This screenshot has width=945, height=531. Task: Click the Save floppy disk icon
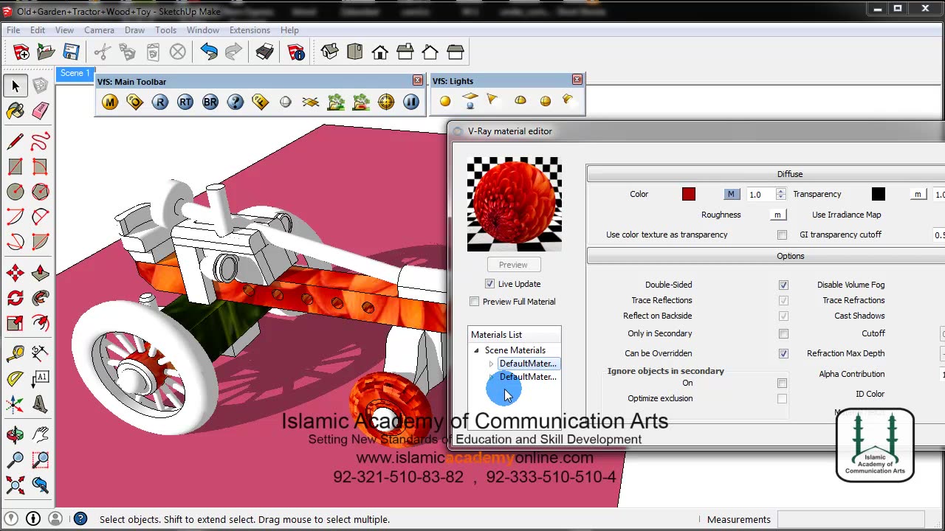point(72,52)
